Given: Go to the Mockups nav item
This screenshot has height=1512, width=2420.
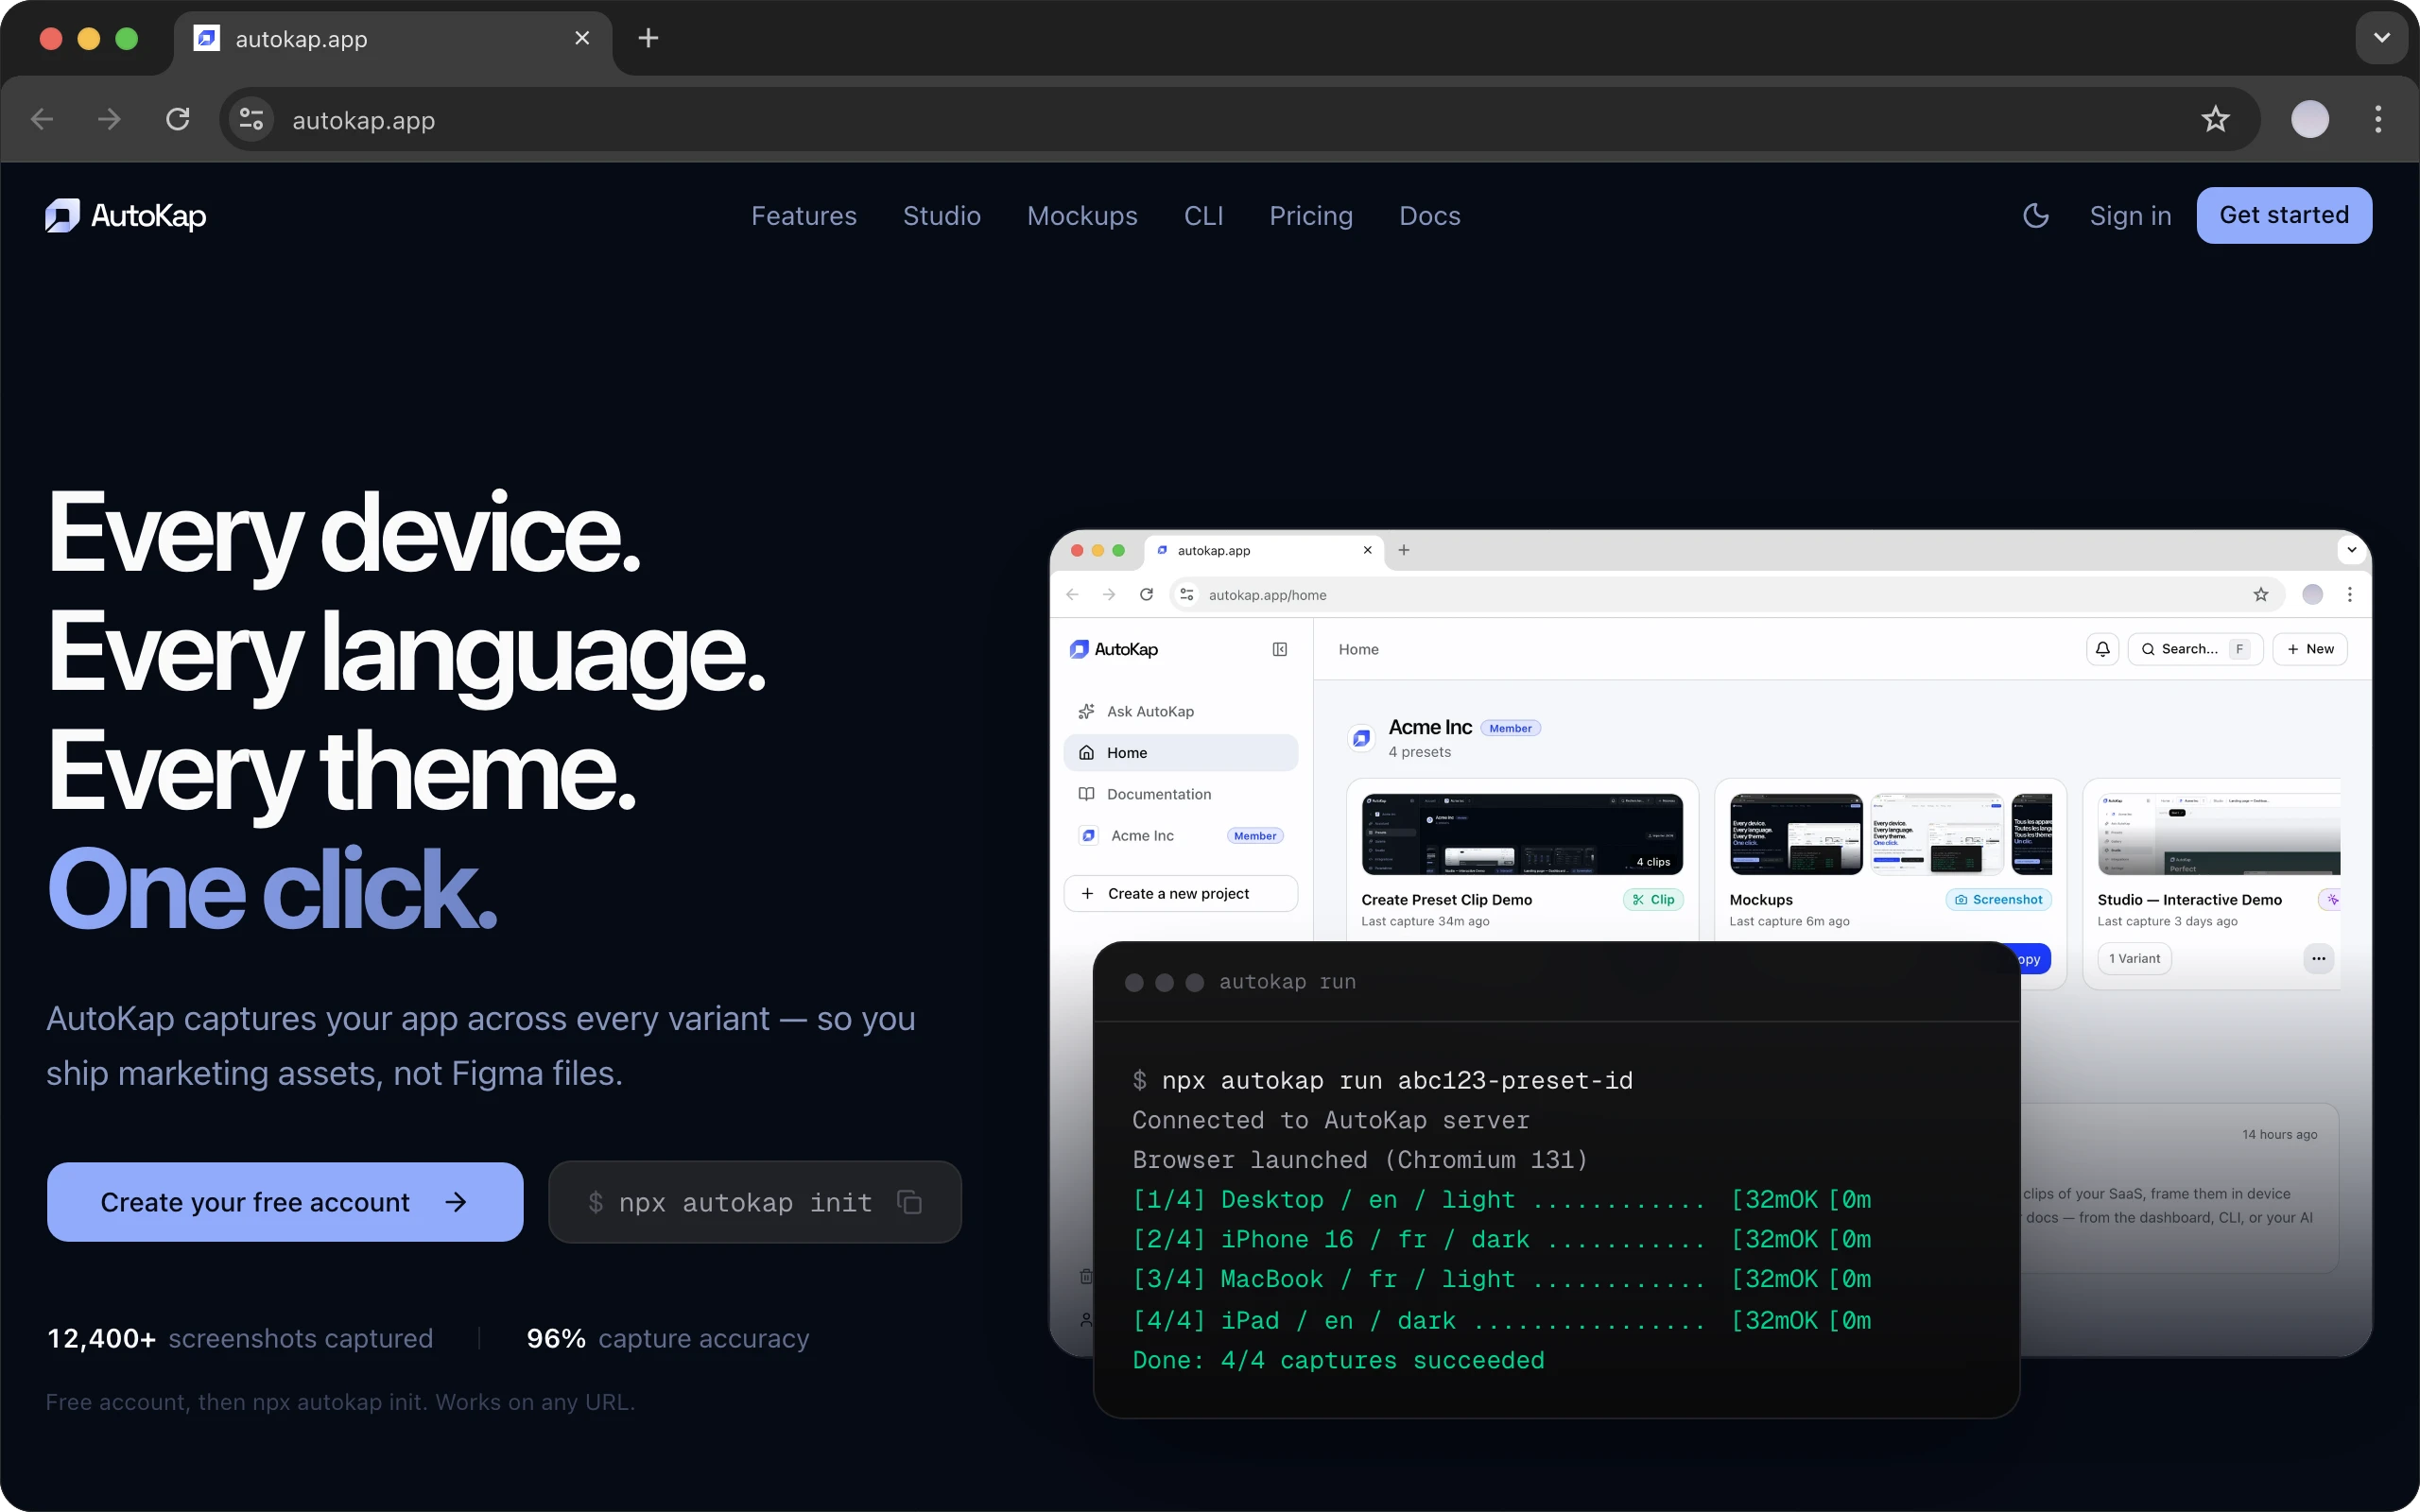Looking at the screenshot, I should pyautogui.click(x=1081, y=216).
